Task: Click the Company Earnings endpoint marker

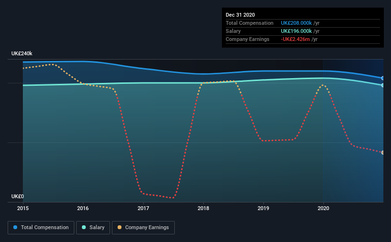Action: point(382,152)
